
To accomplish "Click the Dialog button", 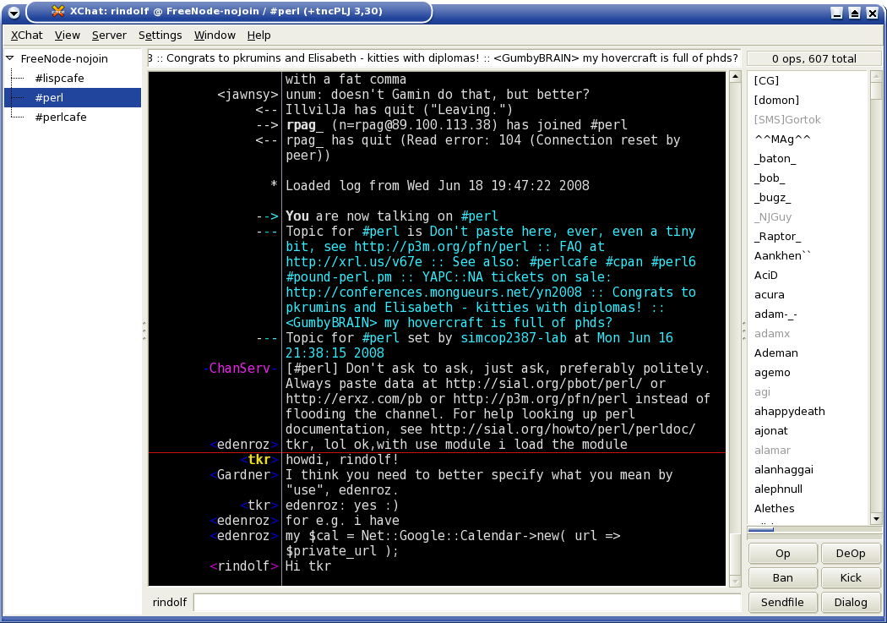I will click(x=850, y=602).
